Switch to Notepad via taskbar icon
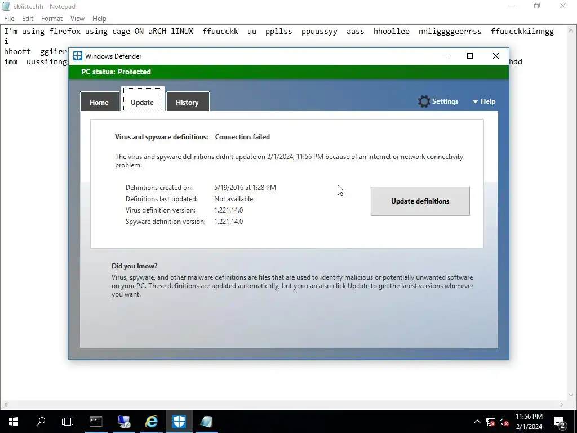This screenshot has width=577, height=433. point(206,422)
